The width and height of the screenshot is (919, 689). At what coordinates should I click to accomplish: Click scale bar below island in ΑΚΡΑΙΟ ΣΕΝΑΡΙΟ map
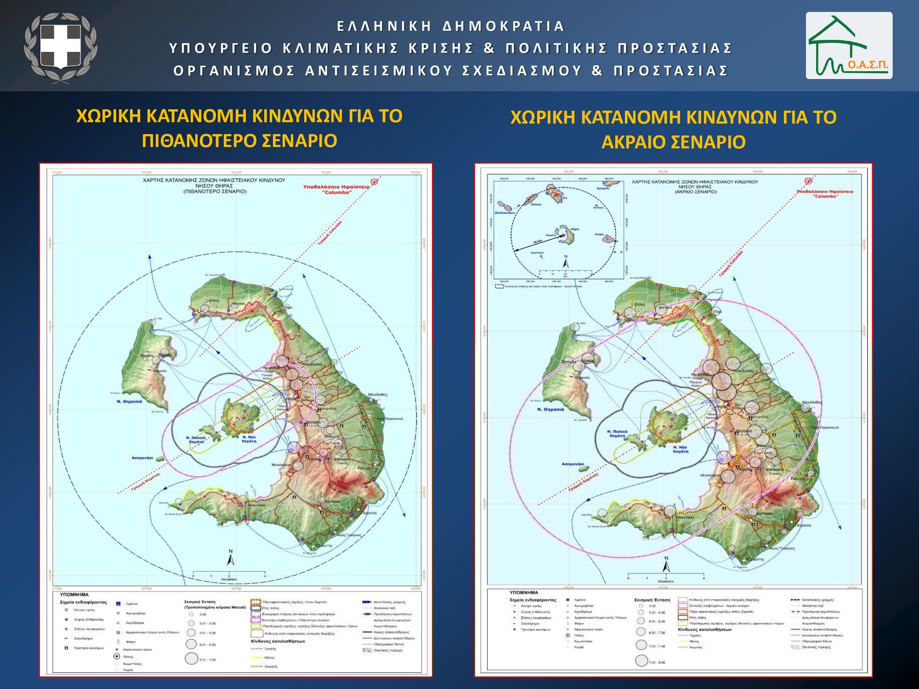[666, 578]
